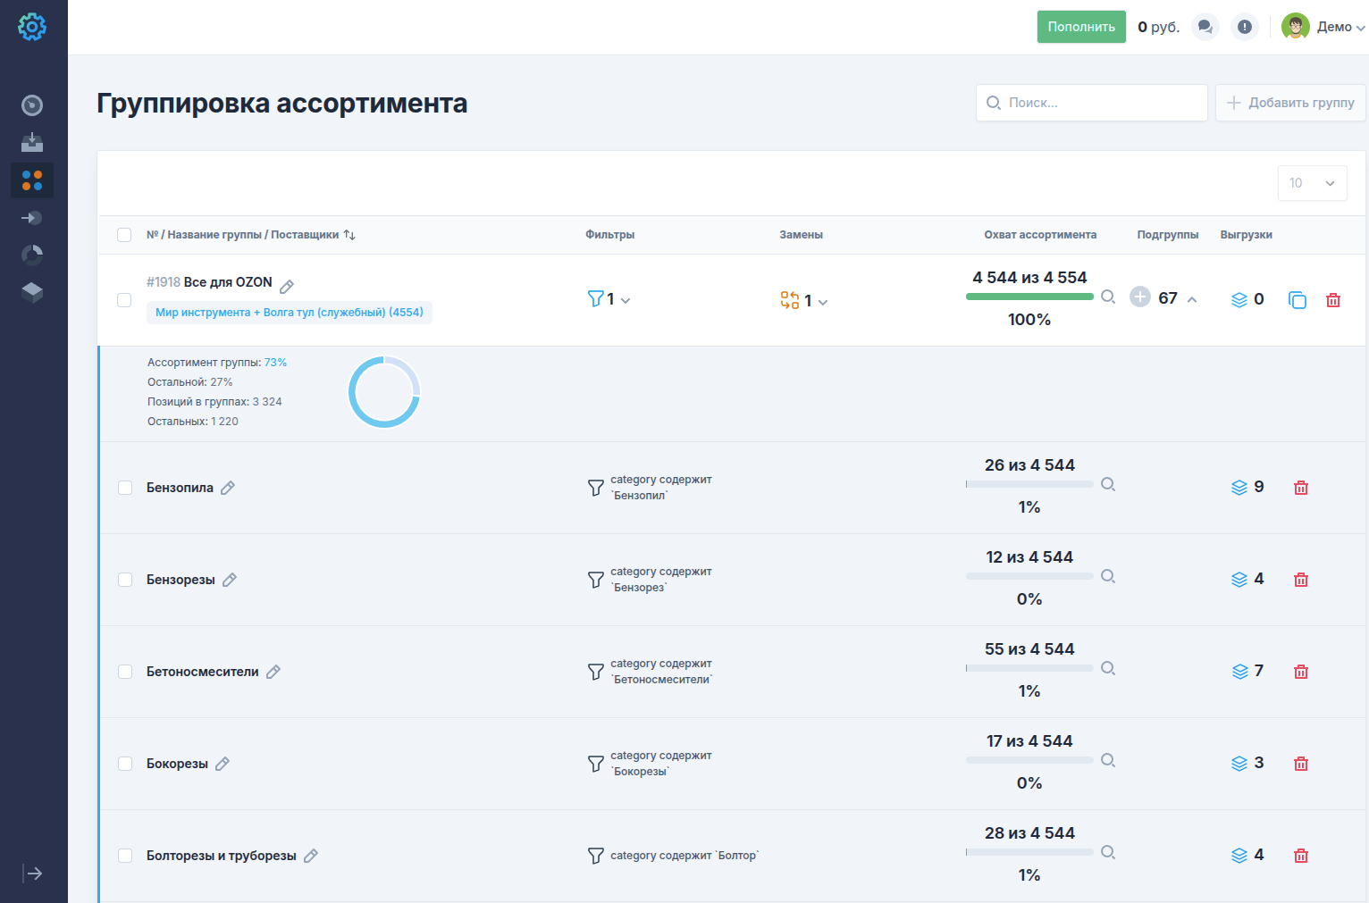Tick the checkbox for Бензопила row
This screenshot has width=1369, height=903.
pyautogui.click(x=125, y=488)
